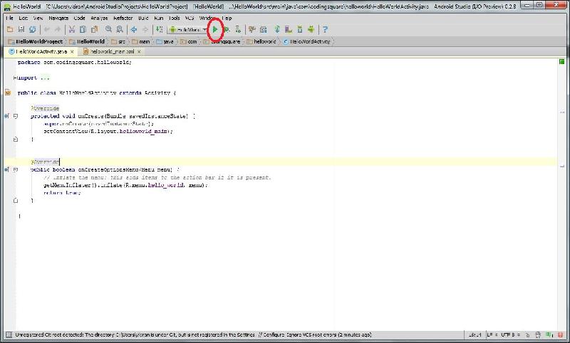Collapse the onCreate method fold marker
570x343 pixels.
16,116
